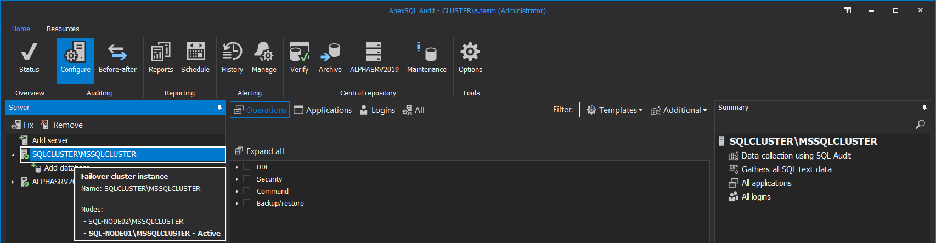Expand the Command operations group
936x243 pixels.
click(x=237, y=191)
